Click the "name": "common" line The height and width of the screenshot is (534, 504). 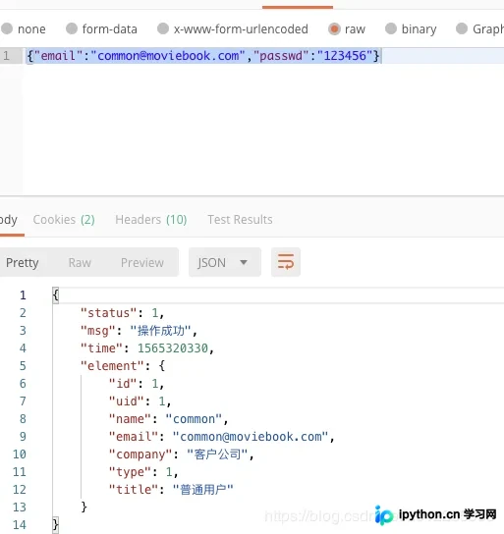[x=168, y=419]
